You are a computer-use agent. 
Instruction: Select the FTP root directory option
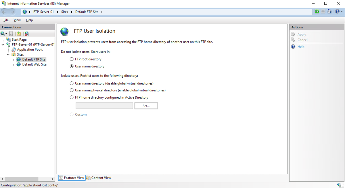[72, 59]
